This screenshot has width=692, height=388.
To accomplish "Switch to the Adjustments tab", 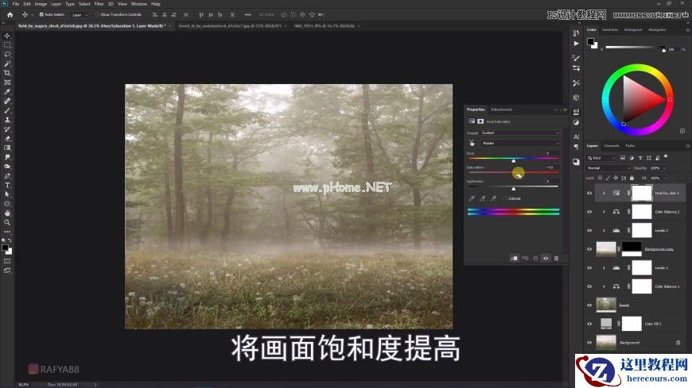I will pos(501,109).
